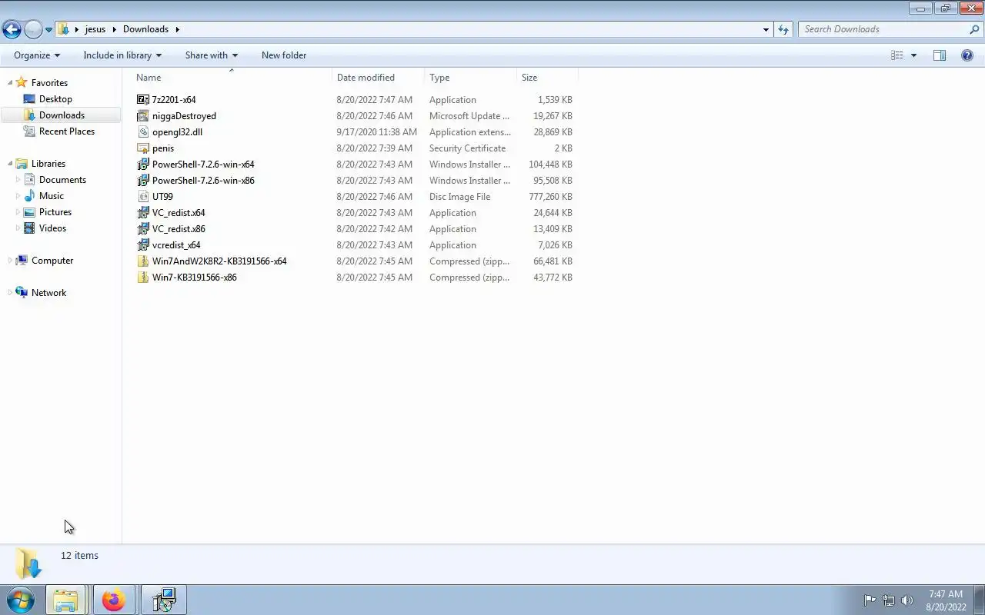Image resolution: width=985 pixels, height=615 pixels.
Task: Open the address bar history dropdown
Action: click(x=766, y=29)
